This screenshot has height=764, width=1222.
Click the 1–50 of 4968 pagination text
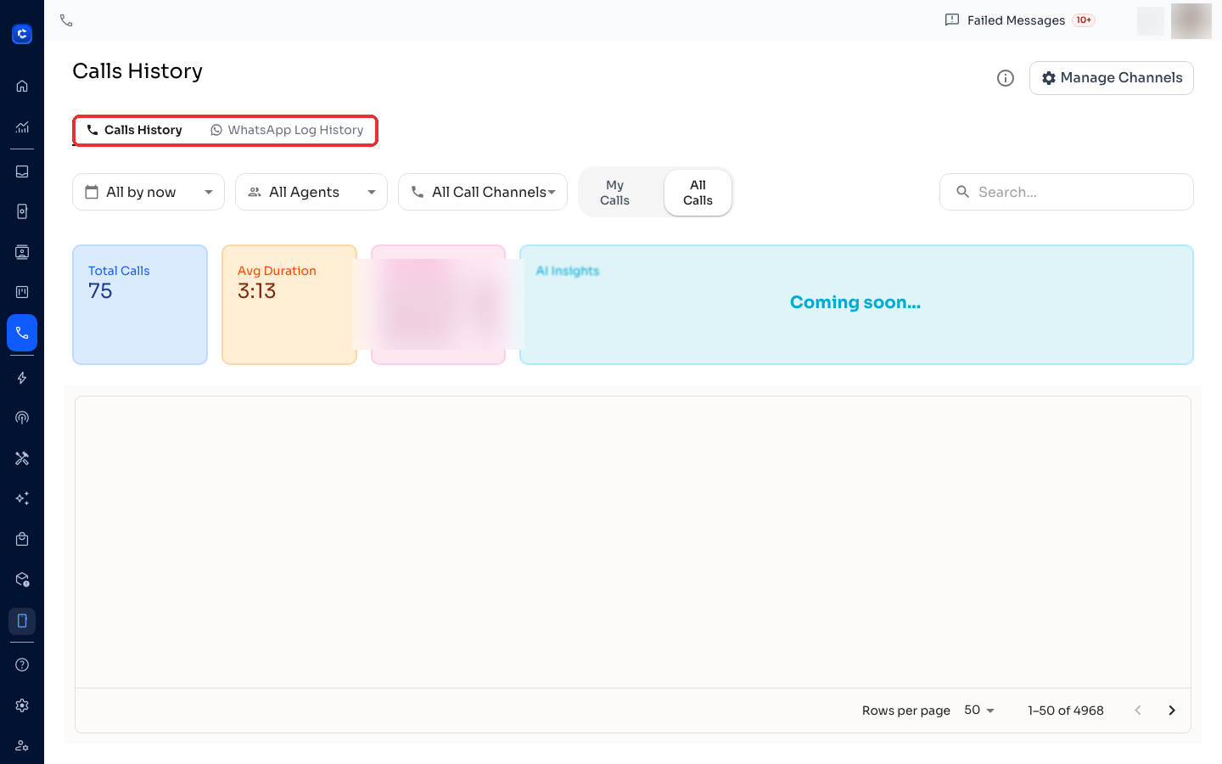(1066, 711)
